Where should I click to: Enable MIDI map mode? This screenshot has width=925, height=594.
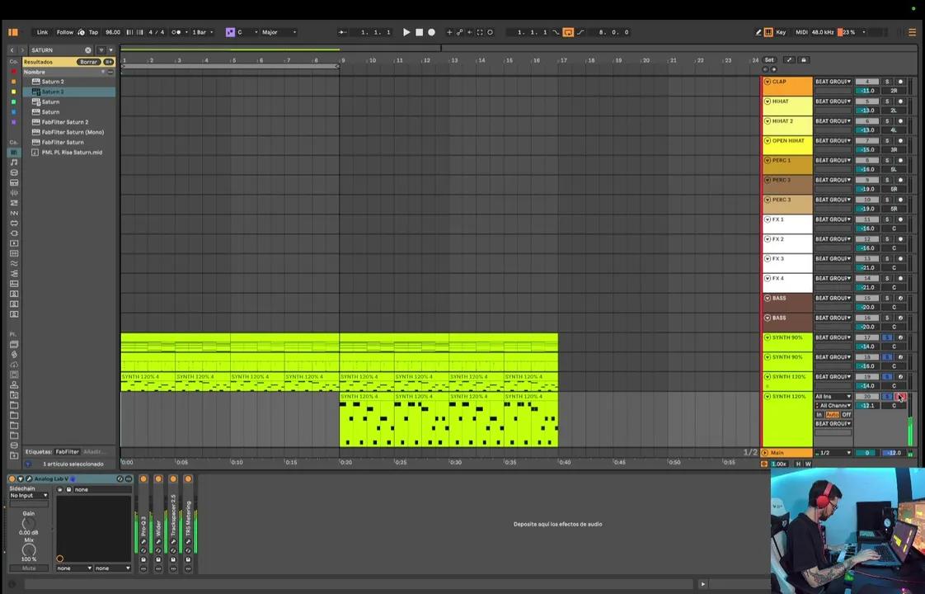pos(801,32)
